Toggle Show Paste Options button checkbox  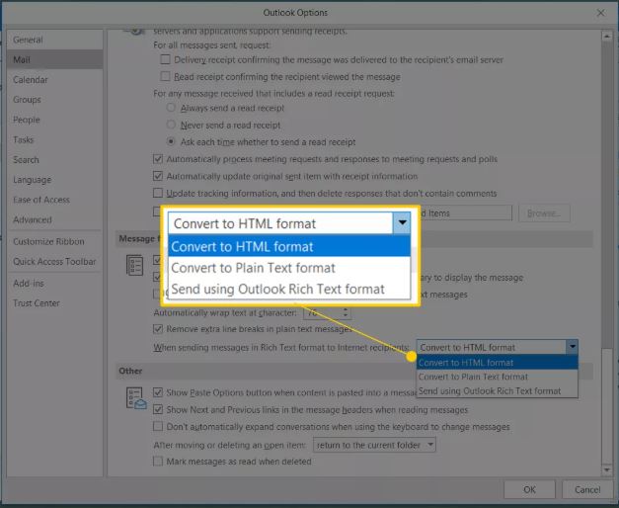(x=158, y=392)
